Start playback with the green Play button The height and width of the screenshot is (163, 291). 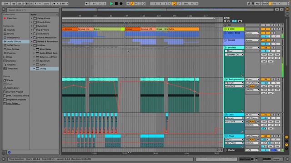click(111, 4)
